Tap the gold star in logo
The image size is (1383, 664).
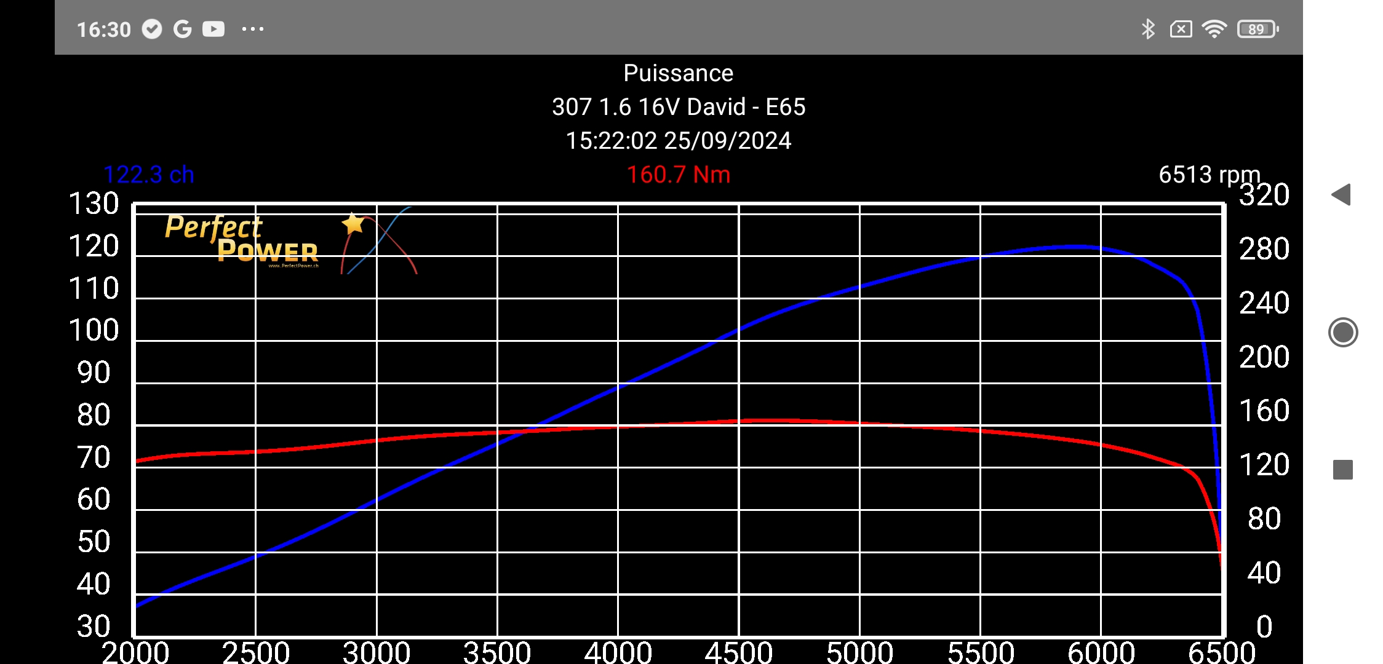353,223
